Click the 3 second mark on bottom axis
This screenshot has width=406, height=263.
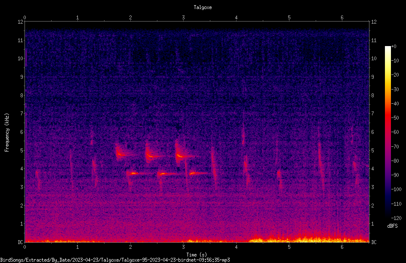[183, 247]
